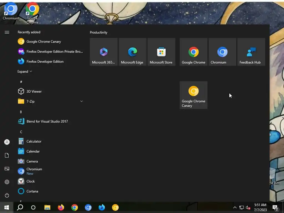Expand the 7-Zip folder chevron
The image size is (284, 213).
coord(82,101)
